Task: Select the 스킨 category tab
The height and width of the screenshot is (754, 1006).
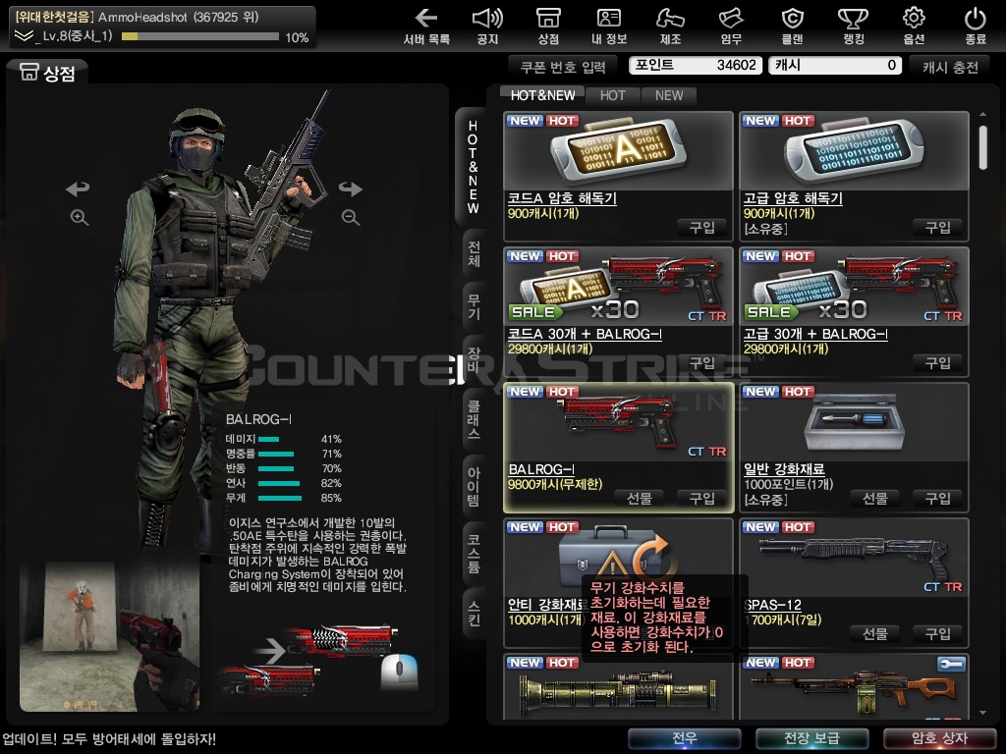Action: click(475, 614)
